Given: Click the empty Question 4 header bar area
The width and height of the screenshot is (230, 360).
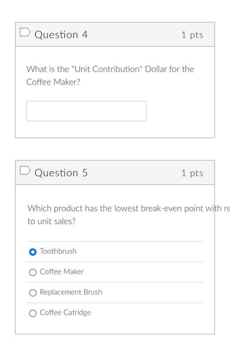Looking at the screenshot, I should tap(134, 34).
